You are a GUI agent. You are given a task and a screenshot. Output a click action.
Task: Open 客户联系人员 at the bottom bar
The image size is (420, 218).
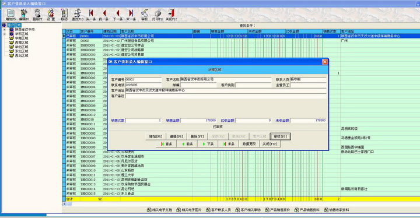218,210
